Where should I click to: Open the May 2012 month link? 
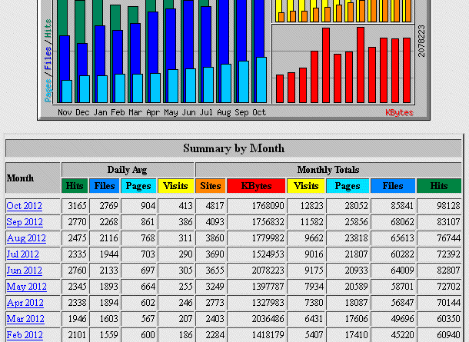pos(26,287)
